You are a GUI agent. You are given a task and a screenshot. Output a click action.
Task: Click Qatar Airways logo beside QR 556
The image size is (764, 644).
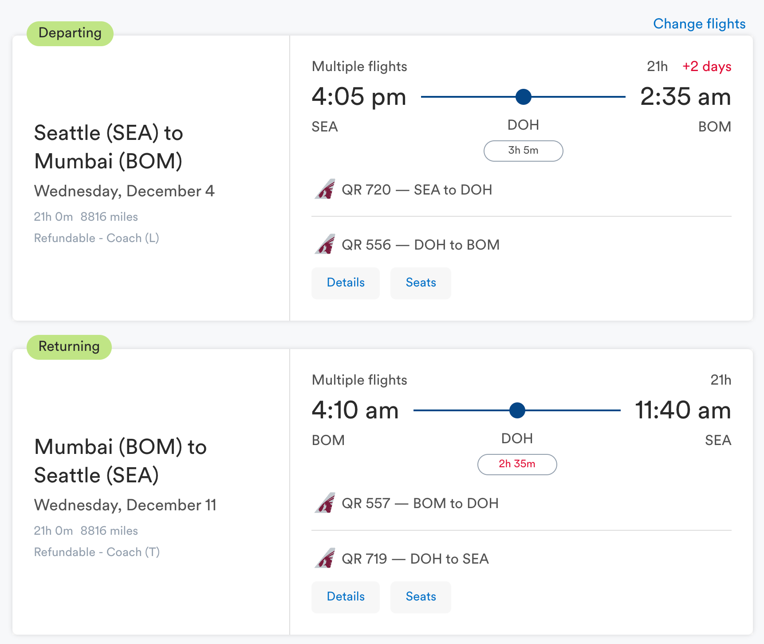[x=325, y=245]
